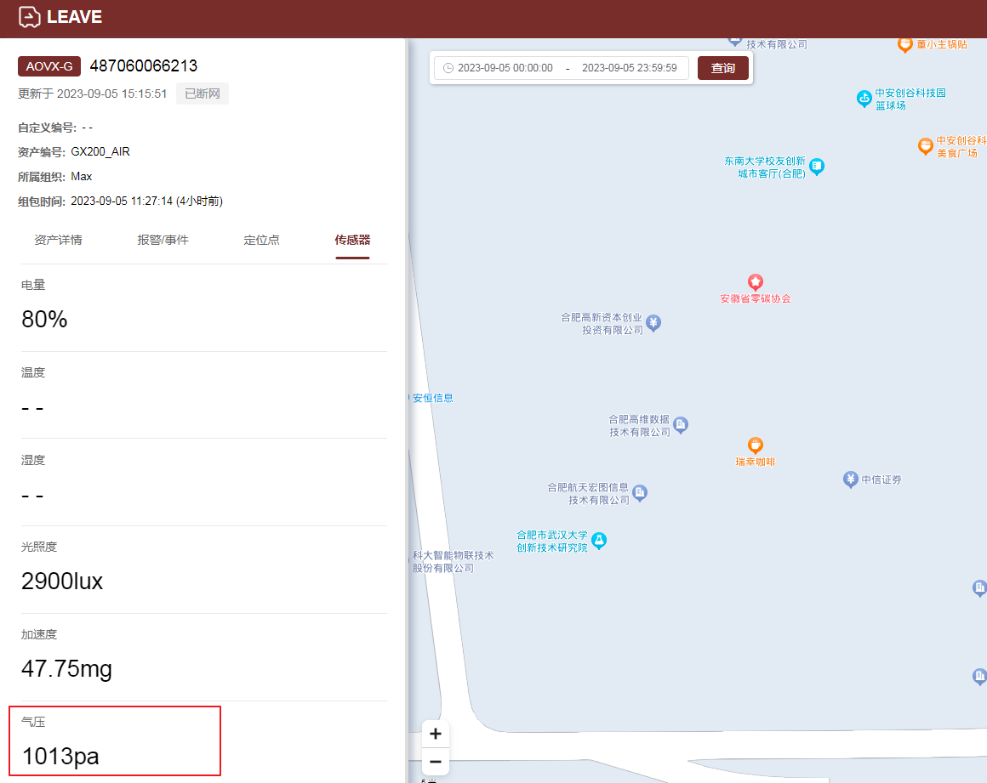The height and width of the screenshot is (783, 987).
Task: Click the 合肥高维数据技术 building marker
Action: [x=681, y=425]
